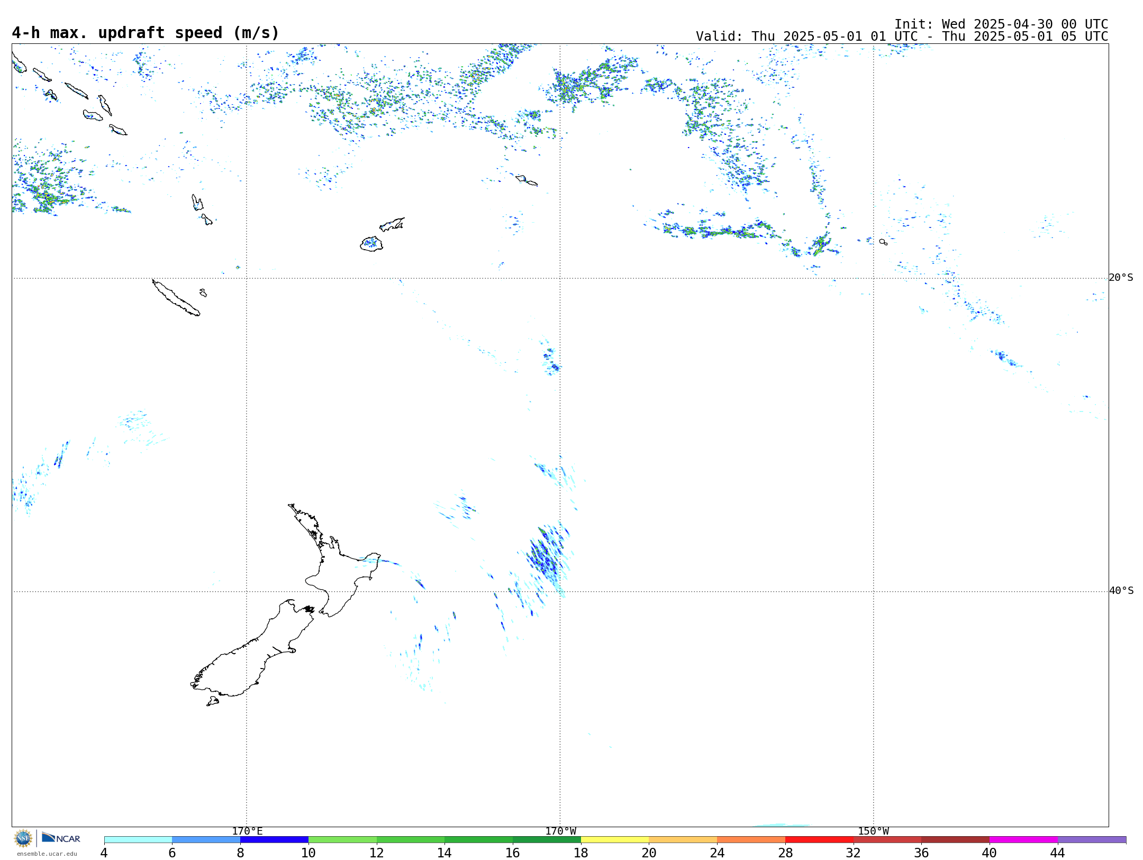Click the colorbar tick label '32'
The image size is (1143, 860).
coord(854,853)
